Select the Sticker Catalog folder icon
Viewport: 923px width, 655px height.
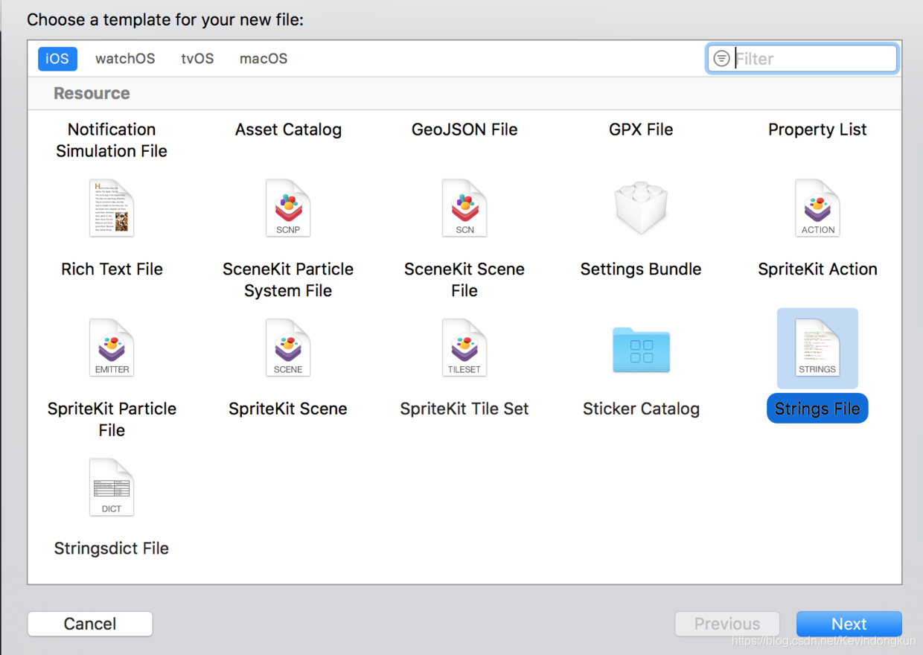pyautogui.click(x=641, y=349)
